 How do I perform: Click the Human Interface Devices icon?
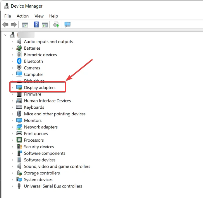[19, 101]
